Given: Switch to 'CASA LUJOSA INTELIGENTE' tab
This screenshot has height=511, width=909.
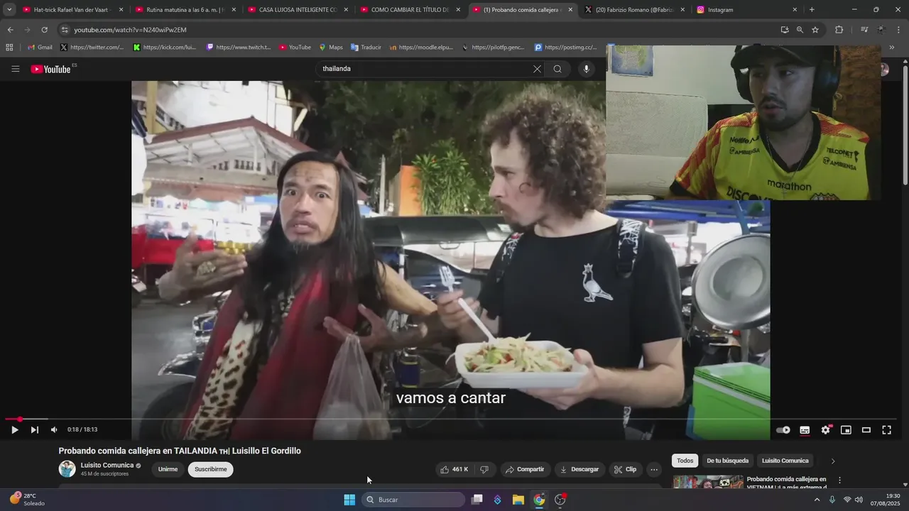Looking at the screenshot, I should coord(298,10).
